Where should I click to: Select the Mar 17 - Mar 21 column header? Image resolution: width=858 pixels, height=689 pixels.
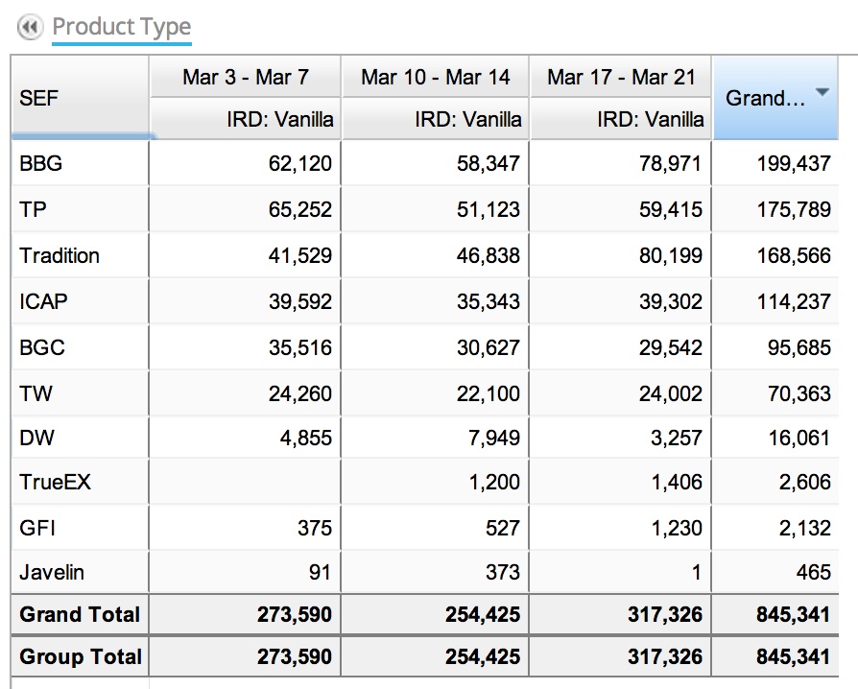click(621, 77)
